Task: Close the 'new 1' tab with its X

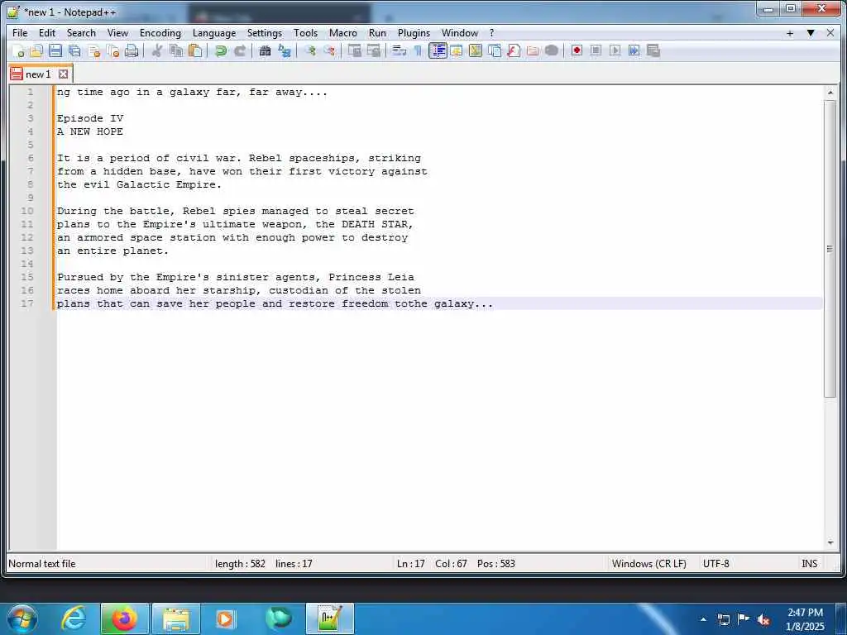Action: 63,74
